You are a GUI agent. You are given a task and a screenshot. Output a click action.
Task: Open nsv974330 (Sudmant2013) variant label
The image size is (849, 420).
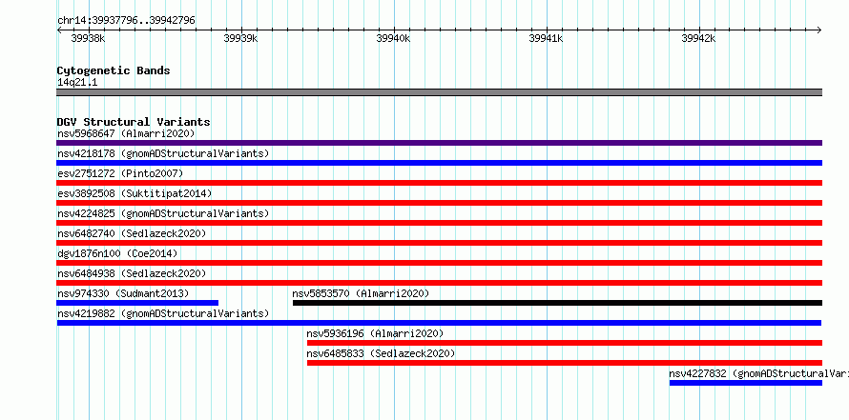[x=123, y=293]
